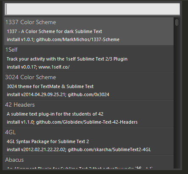The image size is (188, 174).
Task: Select the 42 Headers package title
Action: 20,105
